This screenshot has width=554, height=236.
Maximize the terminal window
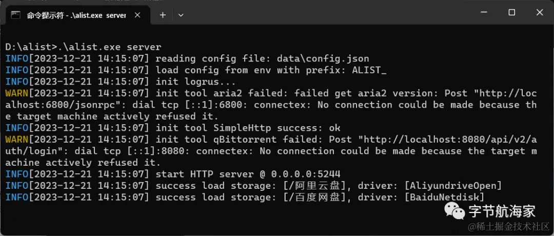pyautogui.click(x=511, y=13)
